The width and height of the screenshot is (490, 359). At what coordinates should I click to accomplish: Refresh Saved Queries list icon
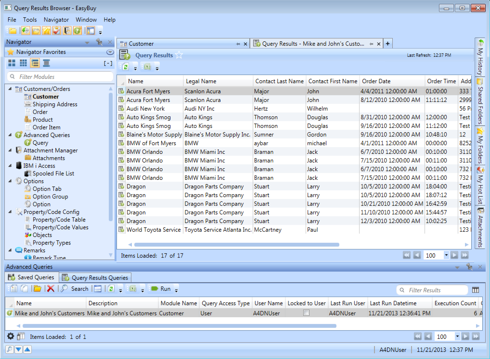111,289
